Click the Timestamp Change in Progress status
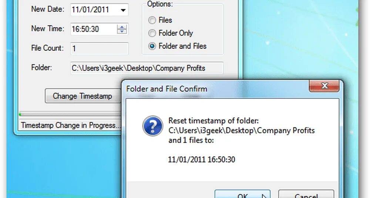The height and width of the screenshot is (198, 370). click(70, 125)
